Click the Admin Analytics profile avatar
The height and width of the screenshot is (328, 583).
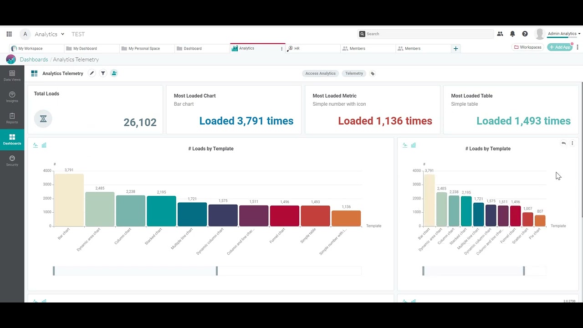coord(540,34)
